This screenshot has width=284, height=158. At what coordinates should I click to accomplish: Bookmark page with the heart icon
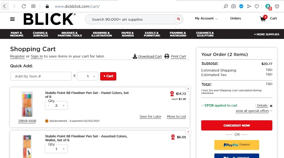257,6
